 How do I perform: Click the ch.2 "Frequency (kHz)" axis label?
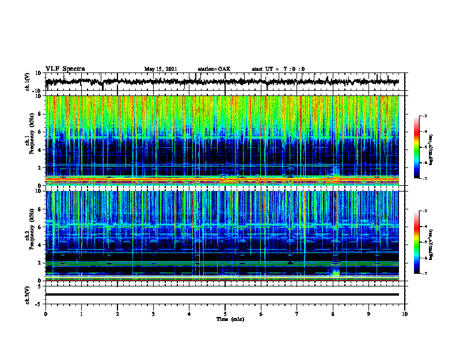pyautogui.click(x=32, y=229)
